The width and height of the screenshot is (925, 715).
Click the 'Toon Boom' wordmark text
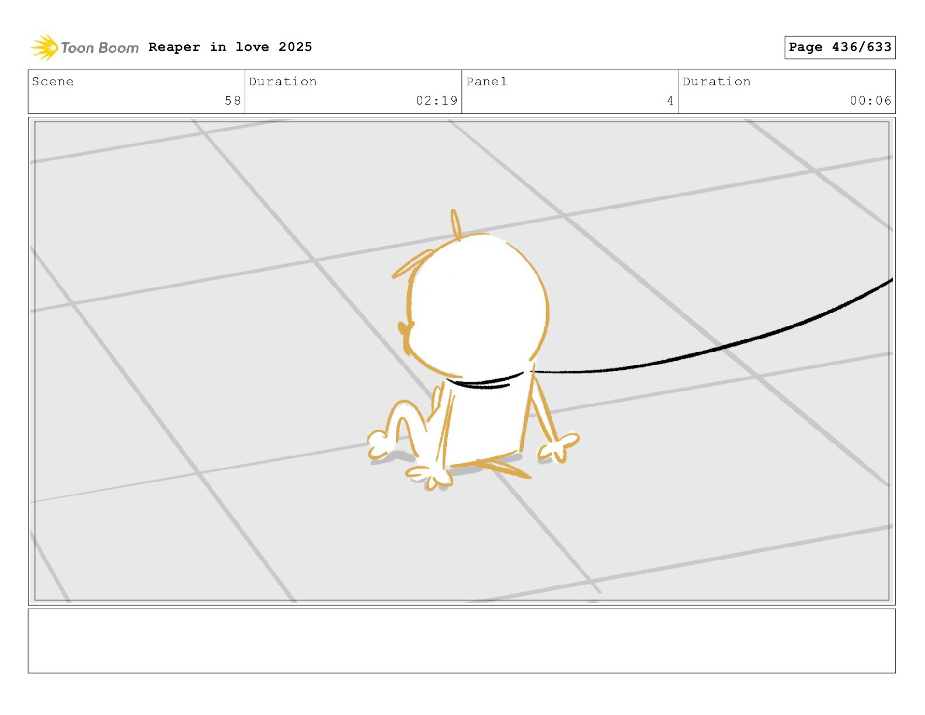[100, 48]
